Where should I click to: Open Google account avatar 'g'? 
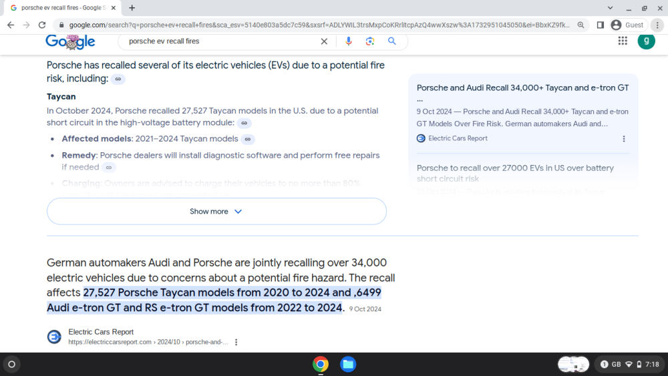(x=646, y=41)
